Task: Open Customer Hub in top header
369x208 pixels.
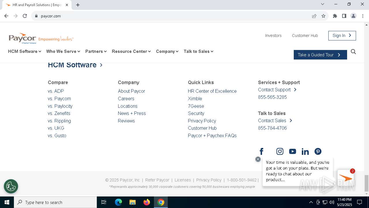Action: pos(305,36)
